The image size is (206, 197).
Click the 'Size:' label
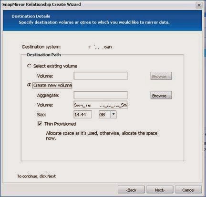(x=41, y=115)
